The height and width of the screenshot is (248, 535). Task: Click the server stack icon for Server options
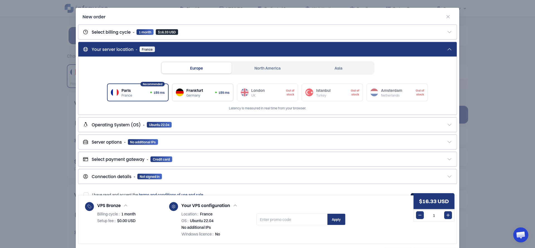[x=86, y=142]
